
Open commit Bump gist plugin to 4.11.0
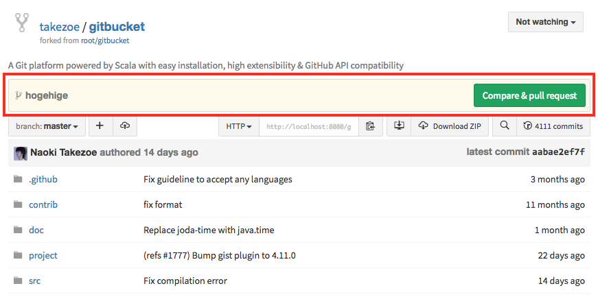tap(219, 255)
